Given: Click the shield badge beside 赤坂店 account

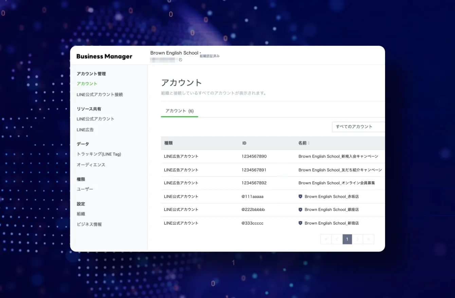Looking at the screenshot, I should [300, 196].
